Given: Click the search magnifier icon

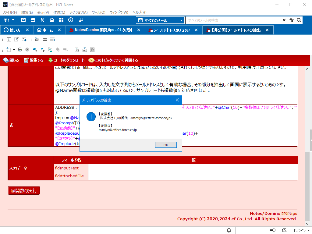Looking at the screenshot, I should [x=299, y=20].
